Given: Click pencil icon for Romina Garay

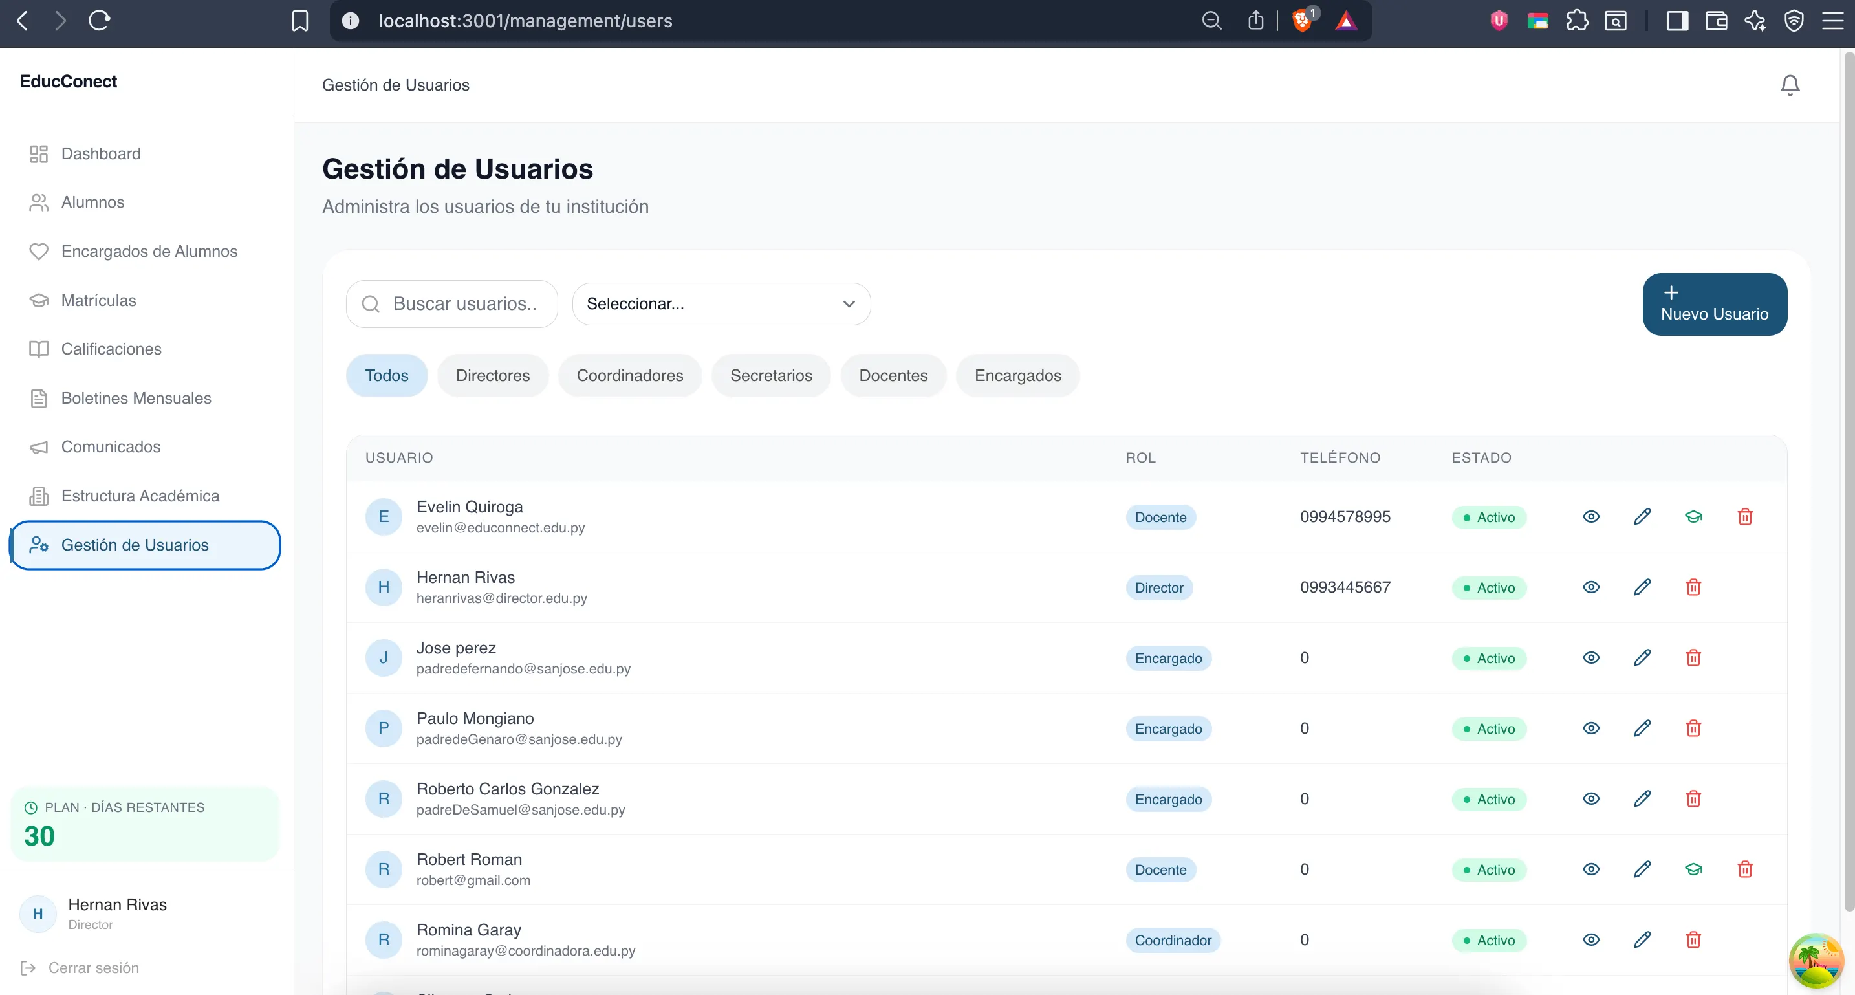Looking at the screenshot, I should [1642, 939].
